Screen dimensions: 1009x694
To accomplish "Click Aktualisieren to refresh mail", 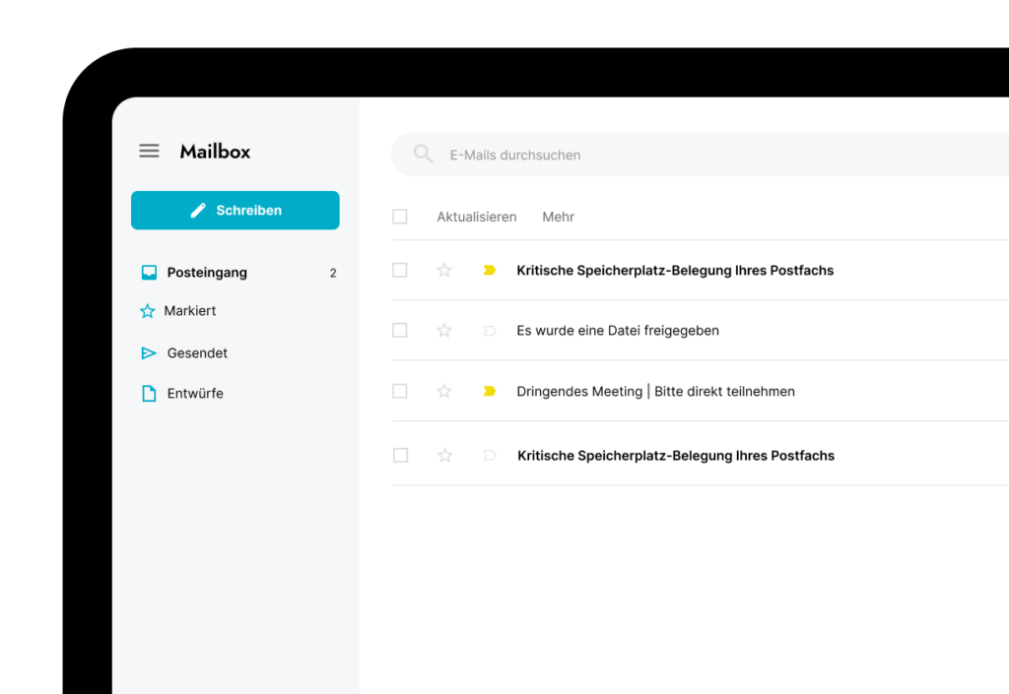I will coord(477,217).
